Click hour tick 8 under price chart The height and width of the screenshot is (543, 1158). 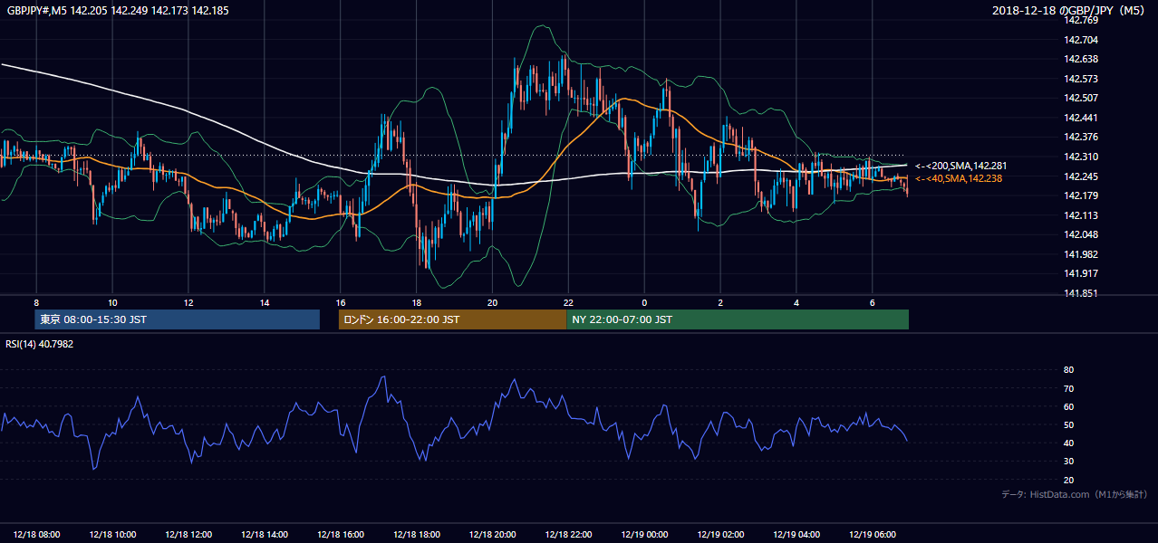[x=36, y=302]
